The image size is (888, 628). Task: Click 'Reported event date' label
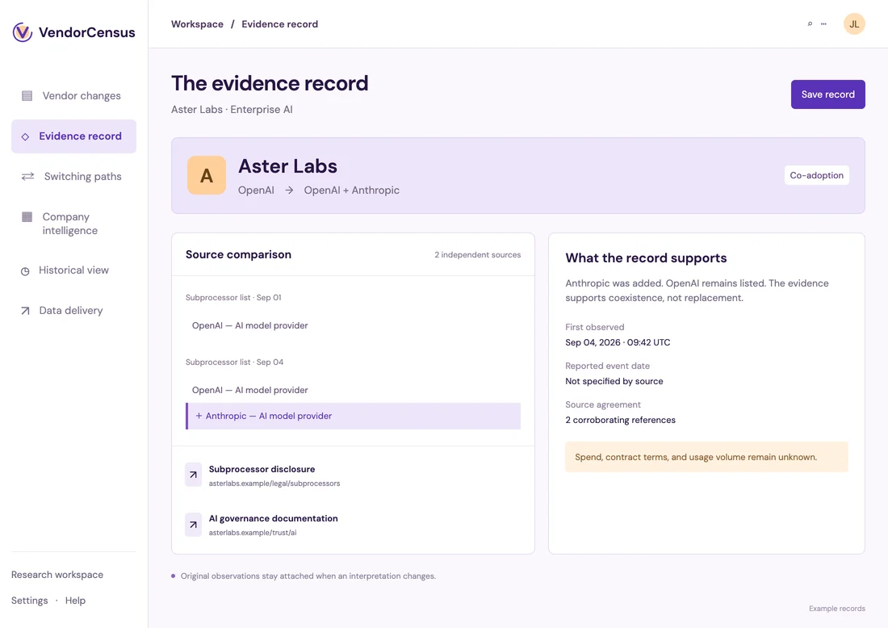607,366
